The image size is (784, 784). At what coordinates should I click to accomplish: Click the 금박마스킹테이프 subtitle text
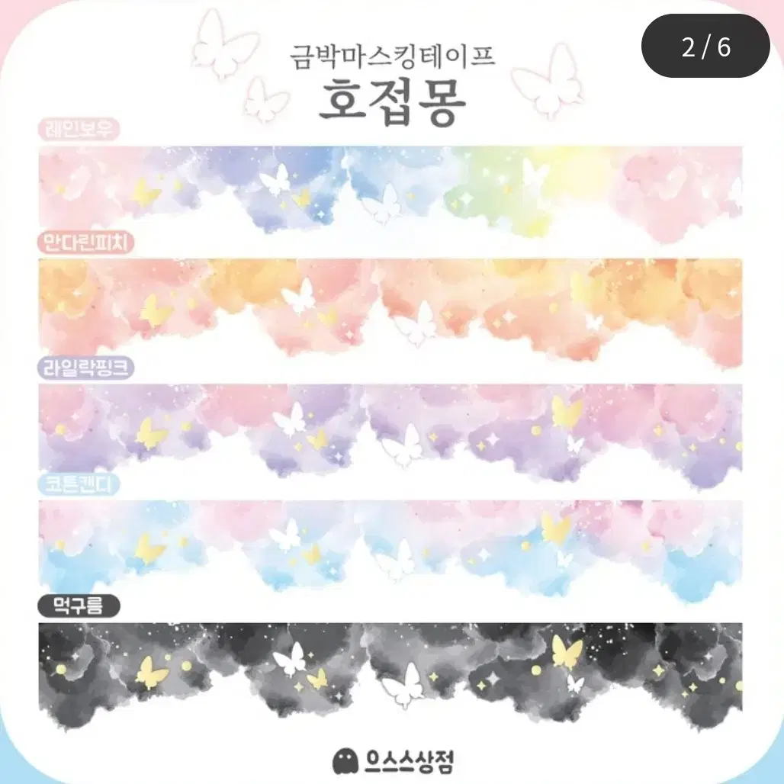(x=393, y=57)
